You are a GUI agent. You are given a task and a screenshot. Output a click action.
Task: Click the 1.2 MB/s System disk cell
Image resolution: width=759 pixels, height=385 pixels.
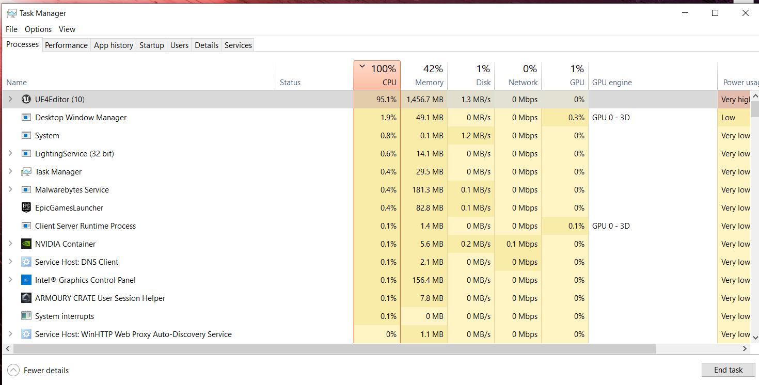[x=471, y=135]
